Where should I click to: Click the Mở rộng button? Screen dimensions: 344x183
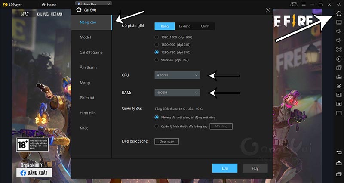(x=221, y=126)
